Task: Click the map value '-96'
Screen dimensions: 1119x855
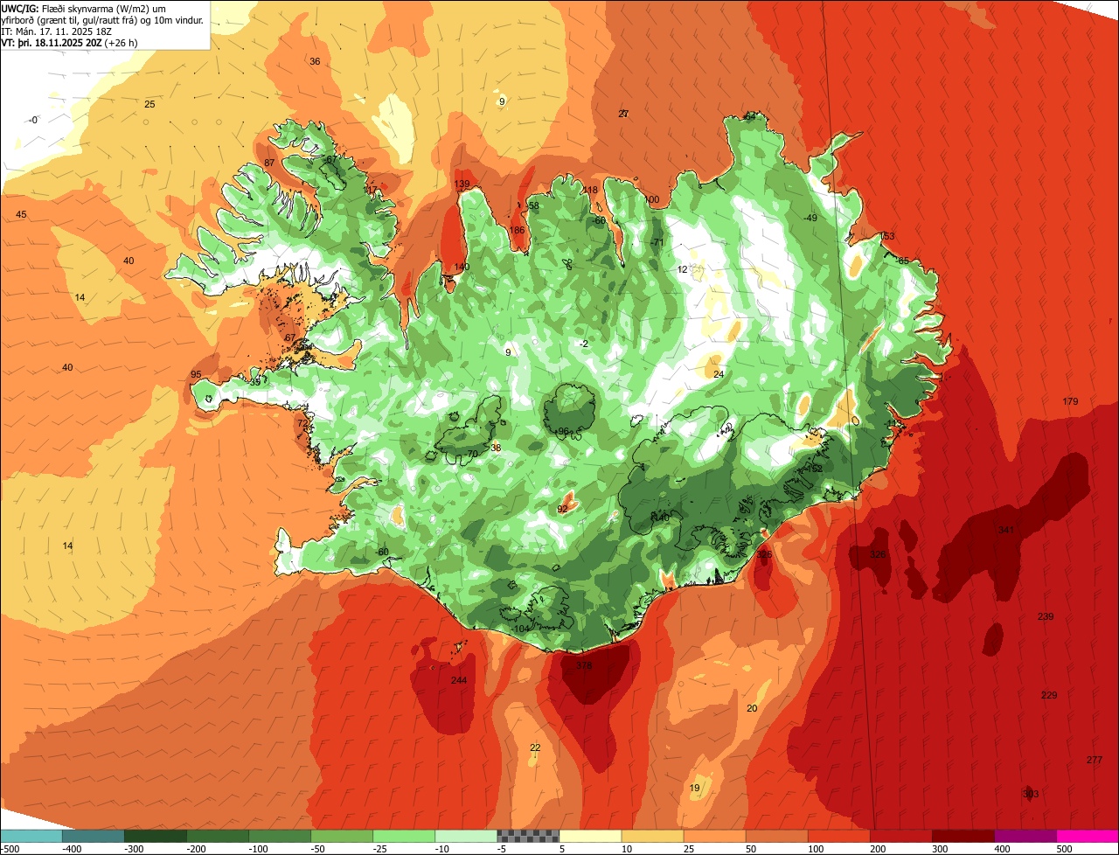Action: click(x=562, y=432)
